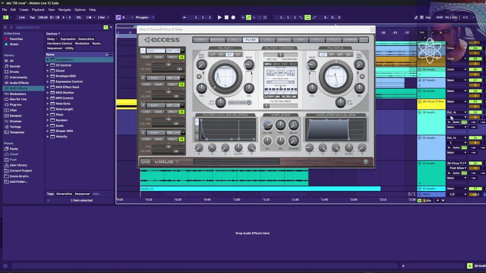Toggle part 2 audio speaker button
486x273 pixels.
182,85
